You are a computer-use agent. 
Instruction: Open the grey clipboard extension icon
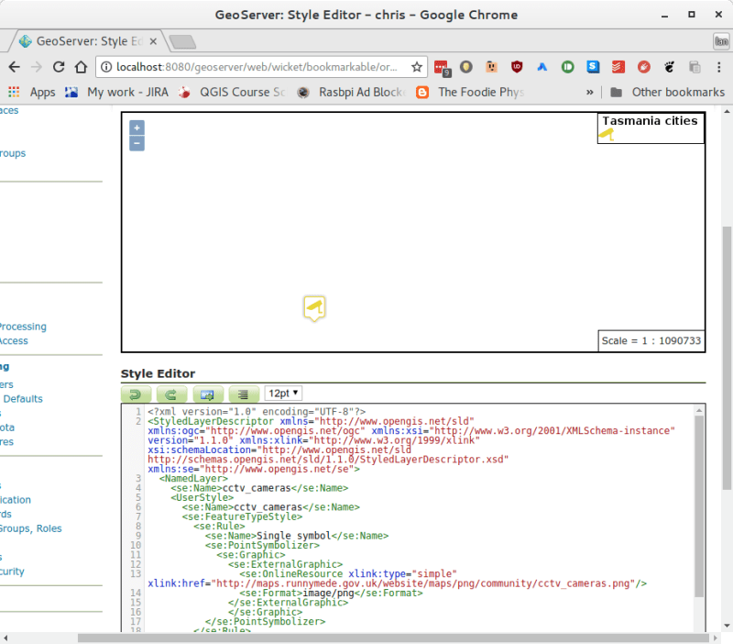[695, 67]
